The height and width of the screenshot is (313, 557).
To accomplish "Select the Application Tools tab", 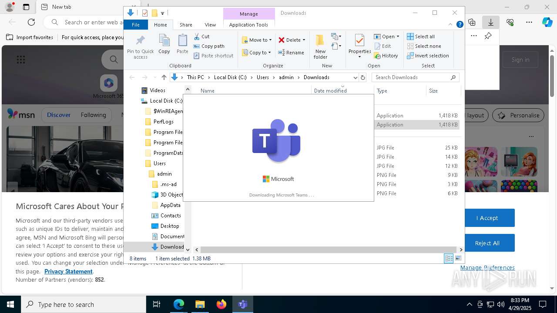I will (x=248, y=25).
